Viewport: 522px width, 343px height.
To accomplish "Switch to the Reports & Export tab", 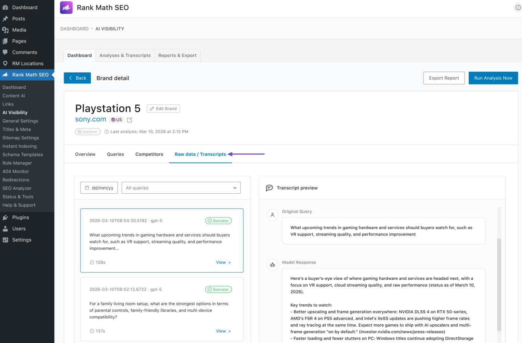I will (177, 55).
